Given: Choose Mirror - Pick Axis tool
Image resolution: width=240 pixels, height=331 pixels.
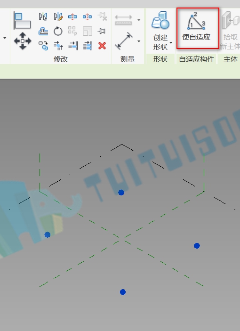Looking at the screenshot, I should pyautogui.click(x=43, y=16).
